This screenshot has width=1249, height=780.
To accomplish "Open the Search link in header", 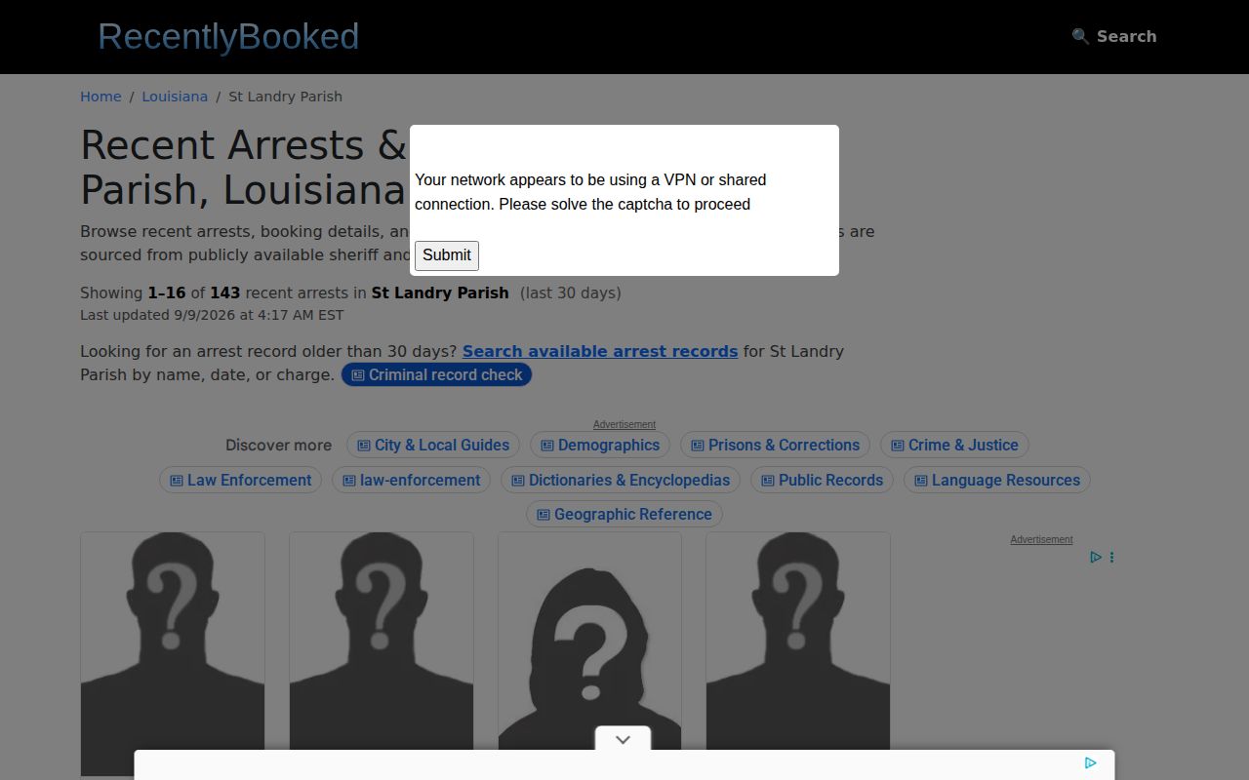I will coord(1114,36).
